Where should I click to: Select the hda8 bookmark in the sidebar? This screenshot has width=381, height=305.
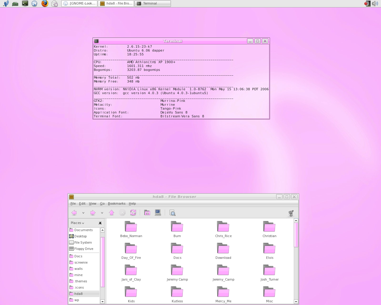(x=84, y=294)
